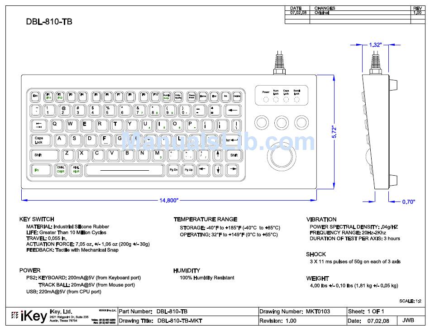
Task: Click the trackball in the keyboard drawing
Action: pos(282,156)
